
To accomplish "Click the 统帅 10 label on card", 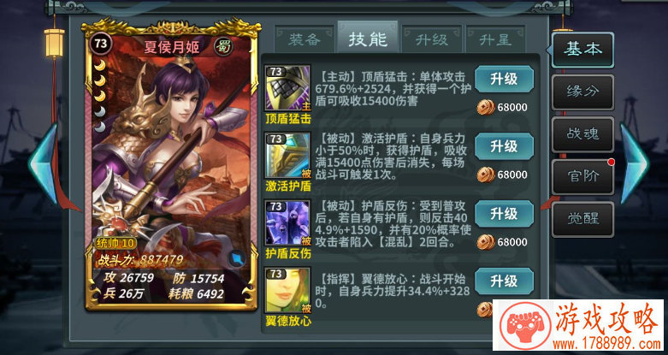I will coord(115,243).
